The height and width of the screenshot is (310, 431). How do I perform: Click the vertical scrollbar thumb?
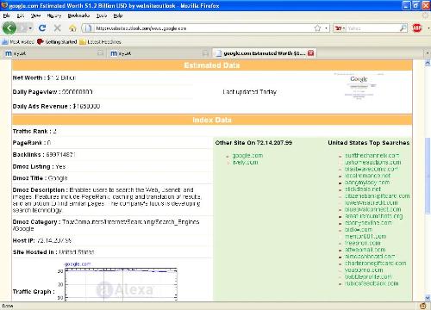pos(428,176)
